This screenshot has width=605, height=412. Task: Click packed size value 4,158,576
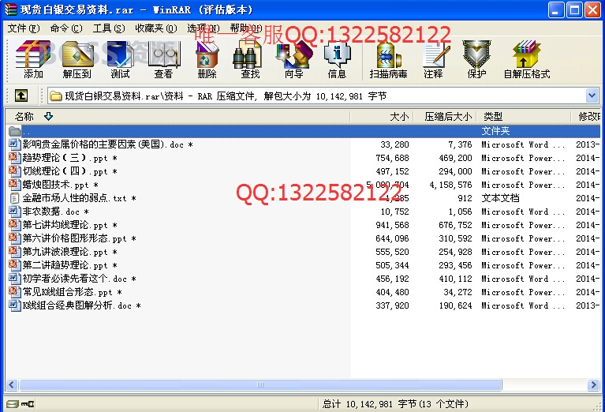pos(450,185)
